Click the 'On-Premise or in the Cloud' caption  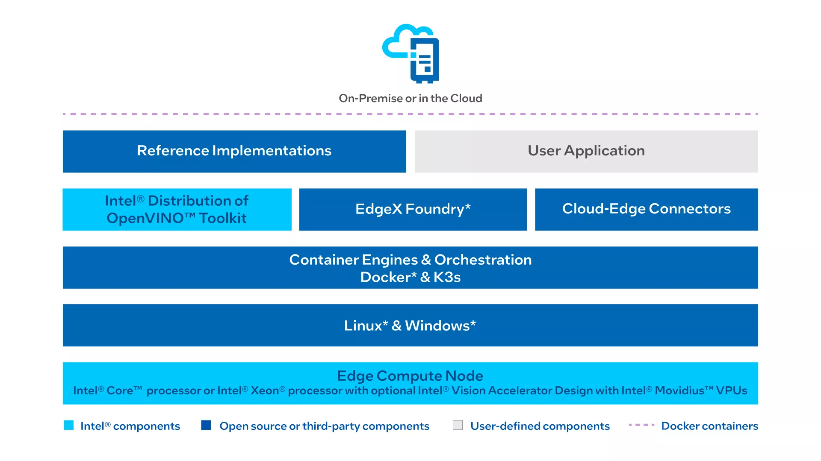pos(410,98)
